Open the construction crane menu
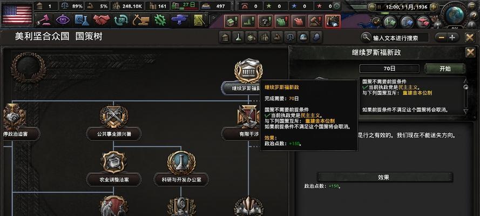This screenshot has width=480, height=216. (x=140, y=20)
